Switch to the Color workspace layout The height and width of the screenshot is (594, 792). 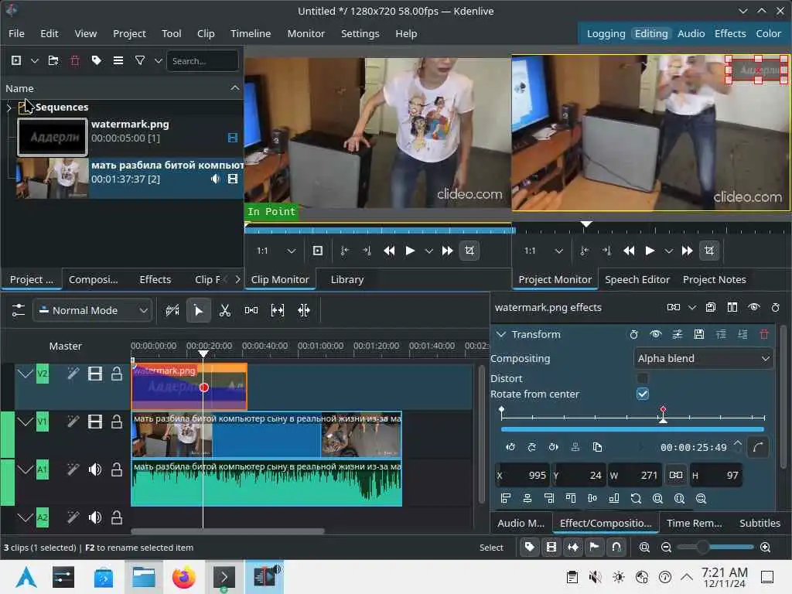[768, 33]
